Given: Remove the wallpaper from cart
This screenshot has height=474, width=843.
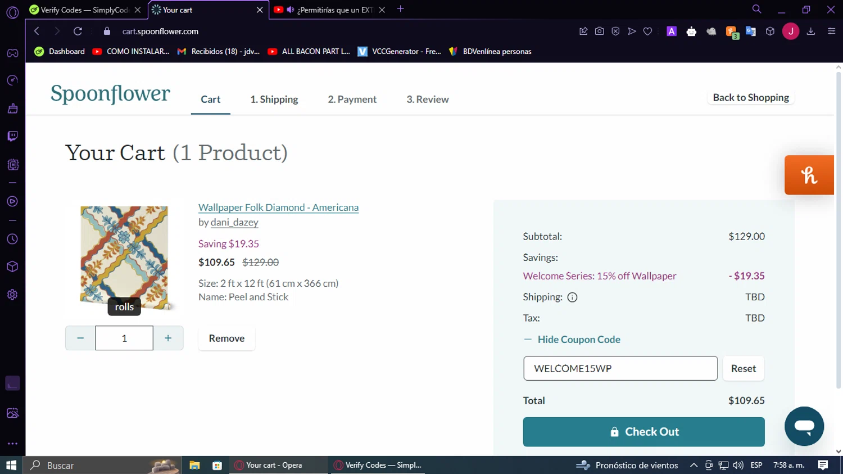Looking at the screenshot, I should click(x=226, y=338).
